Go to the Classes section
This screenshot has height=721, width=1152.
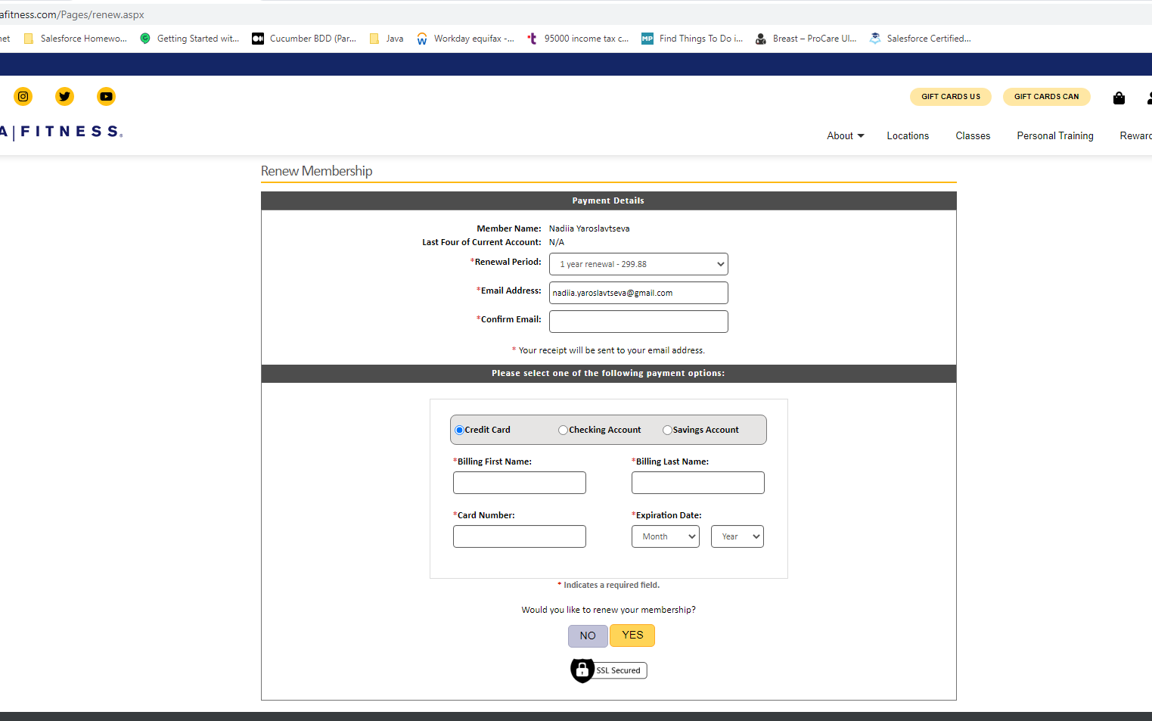[972, 135]
